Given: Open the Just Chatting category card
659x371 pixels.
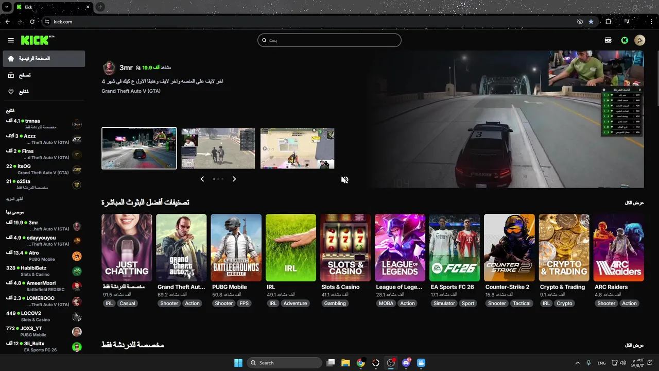Looking at the screenshot, I should (x=127, y=248).
